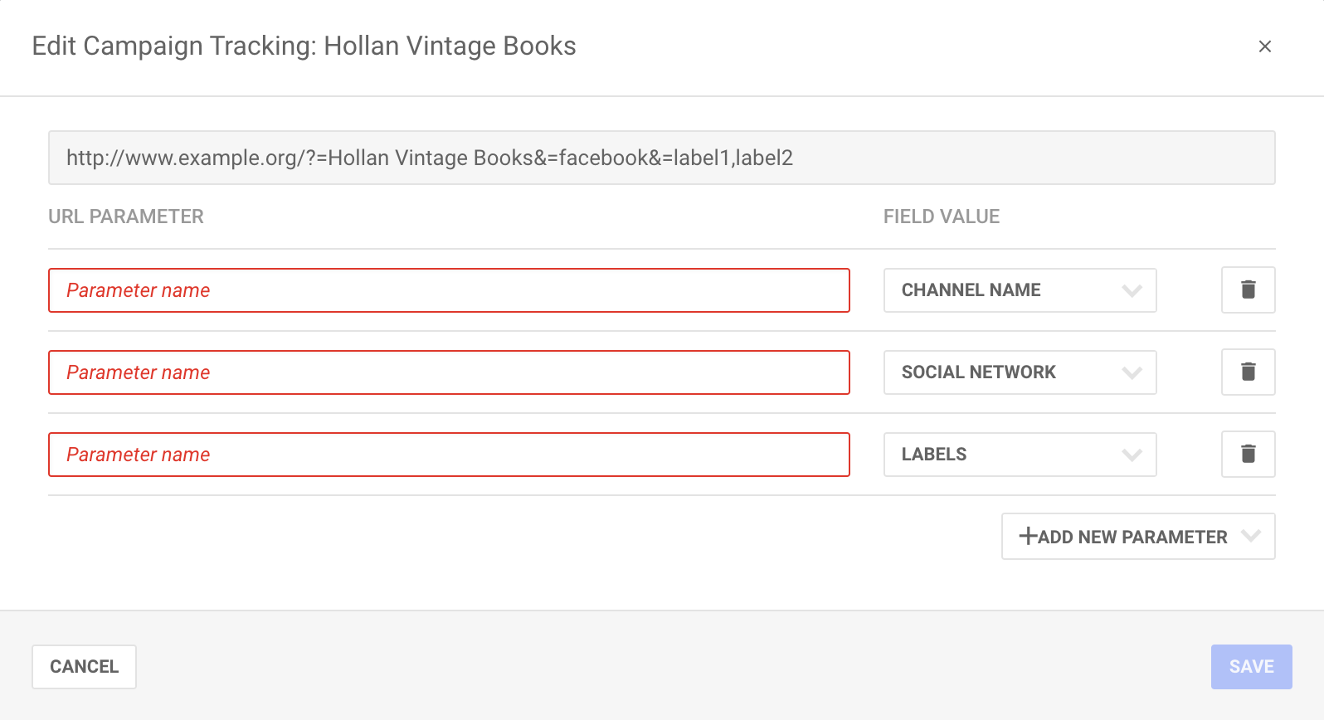Delete the Channel Name parameter row
This screenshot has width=1324, height=720.
pos(1248,289)
